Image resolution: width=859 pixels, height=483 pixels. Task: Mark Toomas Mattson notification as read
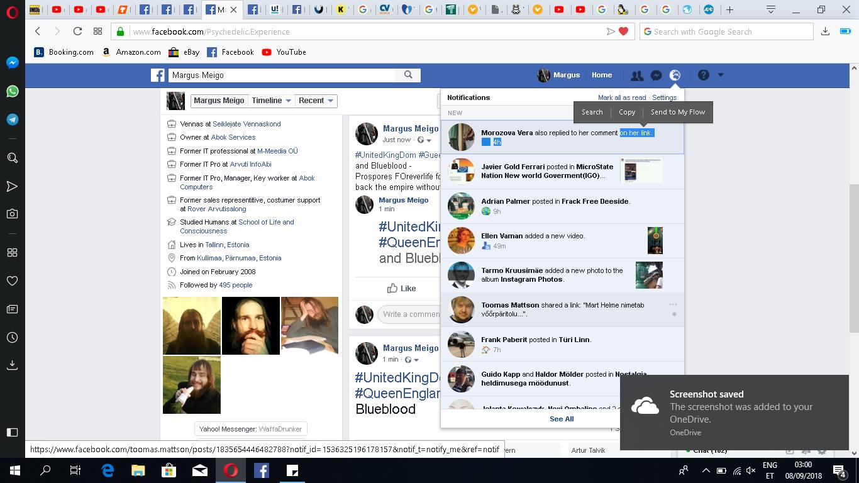tap(674, 314)
